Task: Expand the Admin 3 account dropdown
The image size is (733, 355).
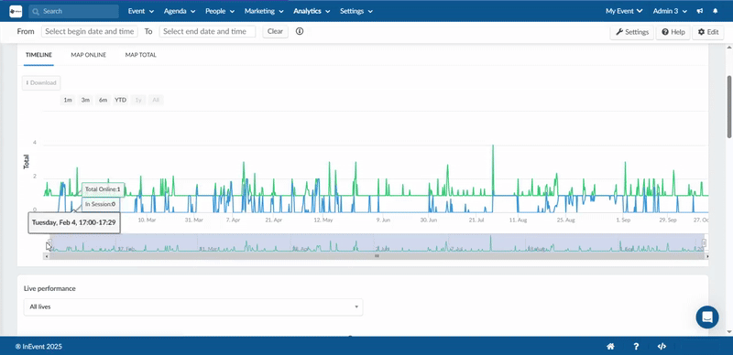Action: [x=670, y=11]
